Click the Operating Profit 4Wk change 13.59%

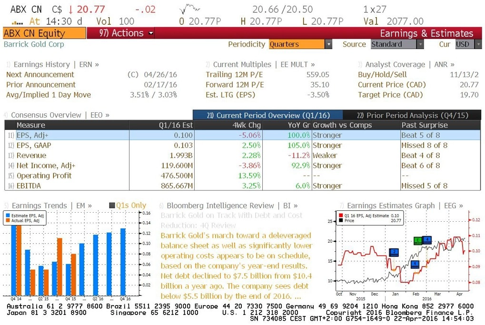249,176
